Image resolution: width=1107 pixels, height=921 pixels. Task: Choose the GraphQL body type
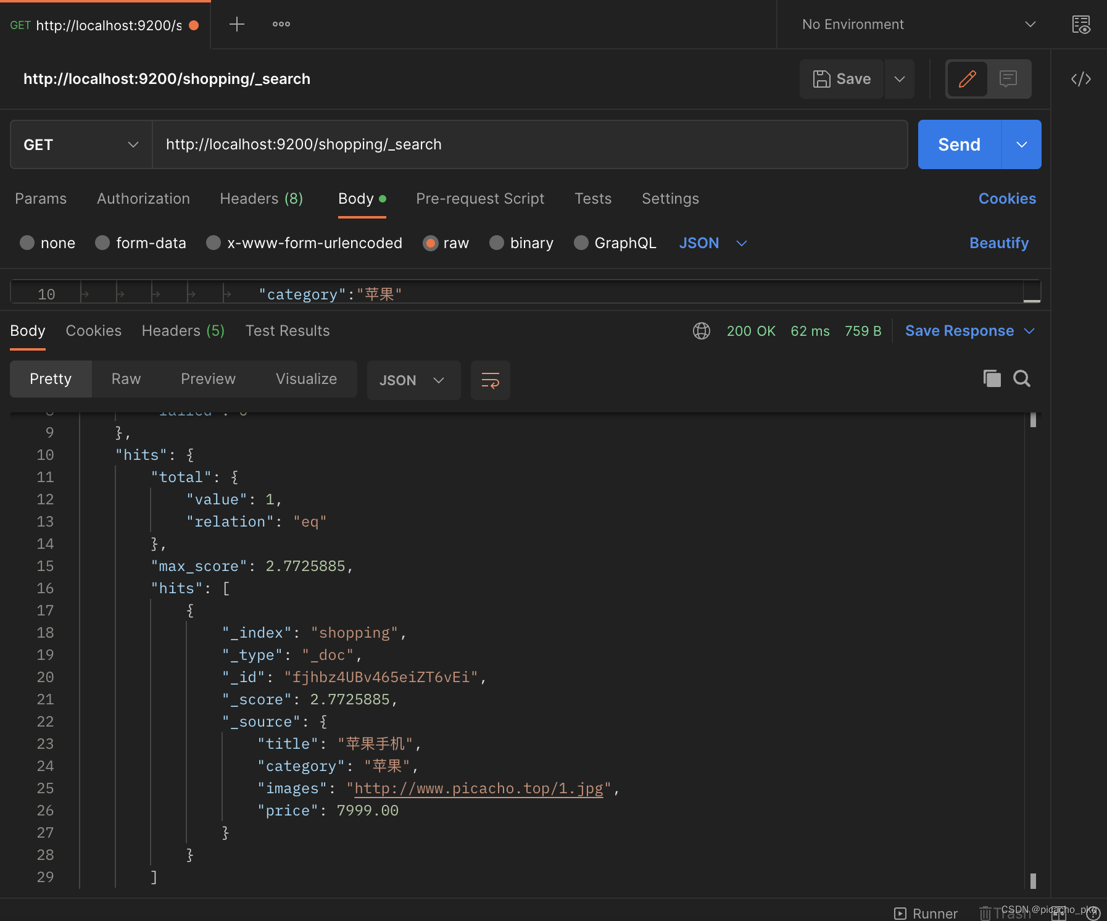coord(581,243)
